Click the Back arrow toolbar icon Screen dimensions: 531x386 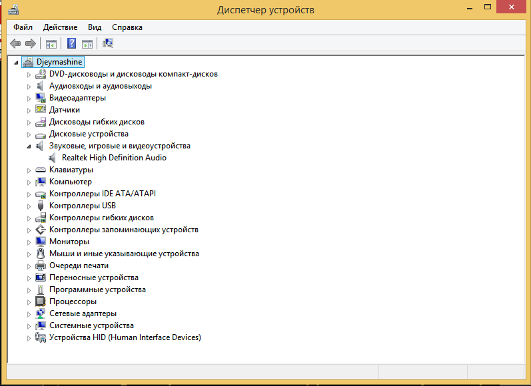[x=15, y=44]
